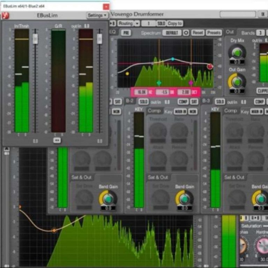Toggle the MON button left of B-2
Screen dimensions: 268x268
click(117, 112)
